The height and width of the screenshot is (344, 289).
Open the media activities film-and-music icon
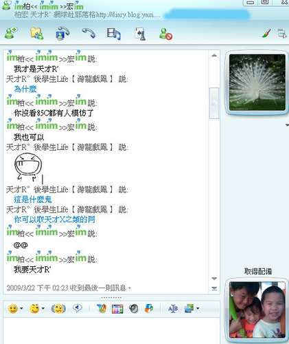pyautogui.click(x=113, y=34)
